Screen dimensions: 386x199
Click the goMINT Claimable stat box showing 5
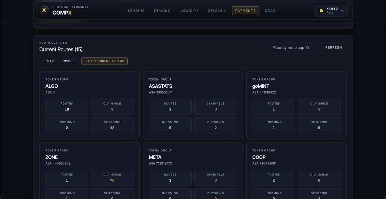319,107
